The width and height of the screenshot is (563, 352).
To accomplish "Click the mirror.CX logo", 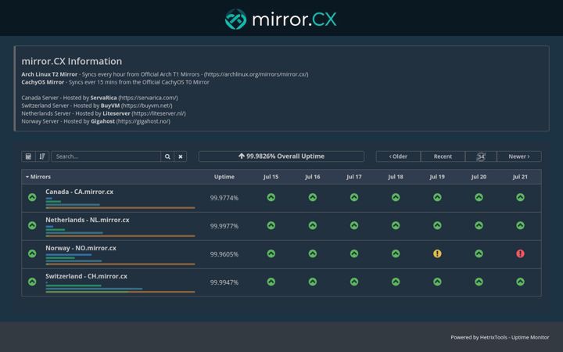I will pyautogui.click(x=281, y=19).
